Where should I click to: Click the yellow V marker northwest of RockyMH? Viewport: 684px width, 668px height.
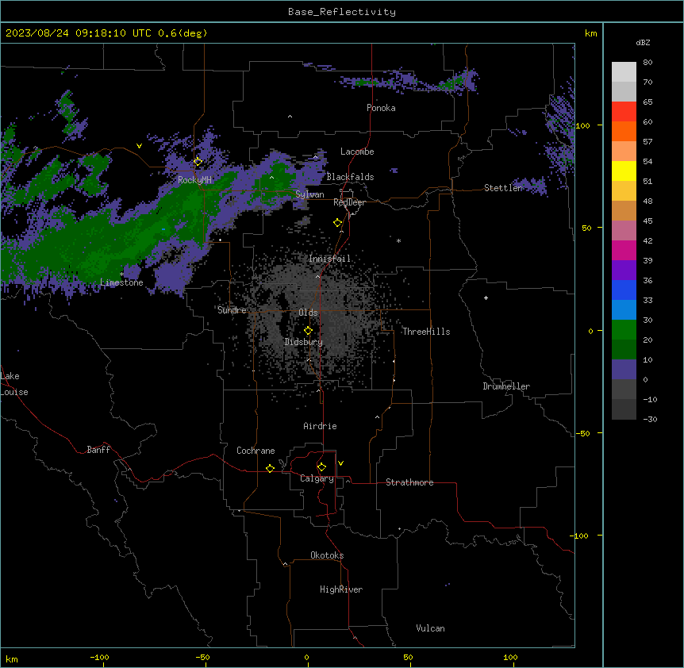(x=139, y=146)
